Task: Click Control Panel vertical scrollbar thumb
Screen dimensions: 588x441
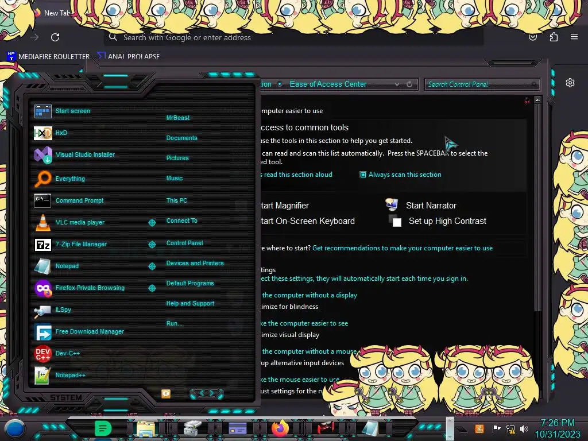Action: [x=537, y=207]
